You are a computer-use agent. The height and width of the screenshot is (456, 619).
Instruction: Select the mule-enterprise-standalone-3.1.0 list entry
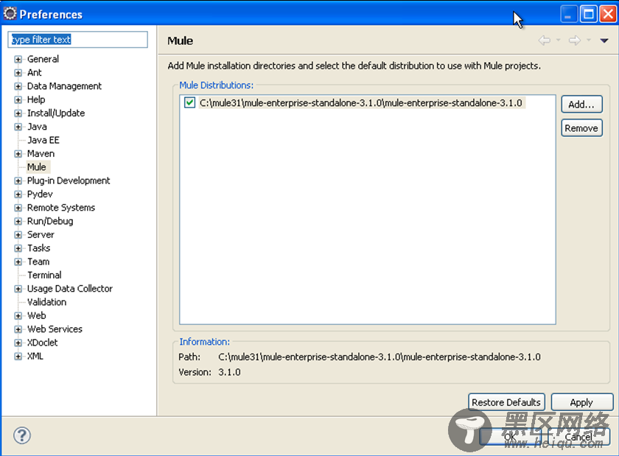pyautogui.click(x=361, y=103)
